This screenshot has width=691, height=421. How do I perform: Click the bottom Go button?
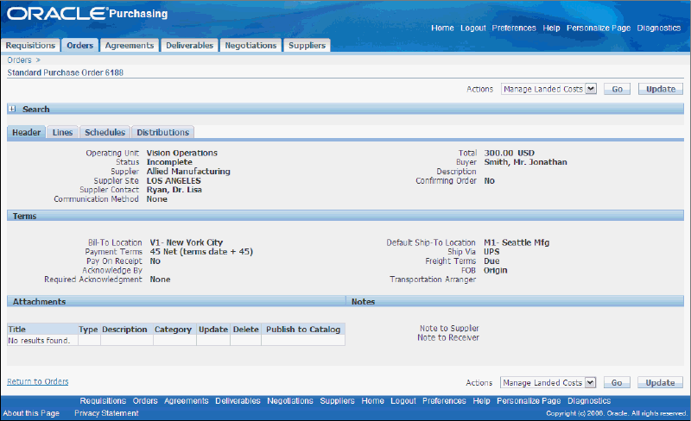pyautogui.click(x=617, y=383)
